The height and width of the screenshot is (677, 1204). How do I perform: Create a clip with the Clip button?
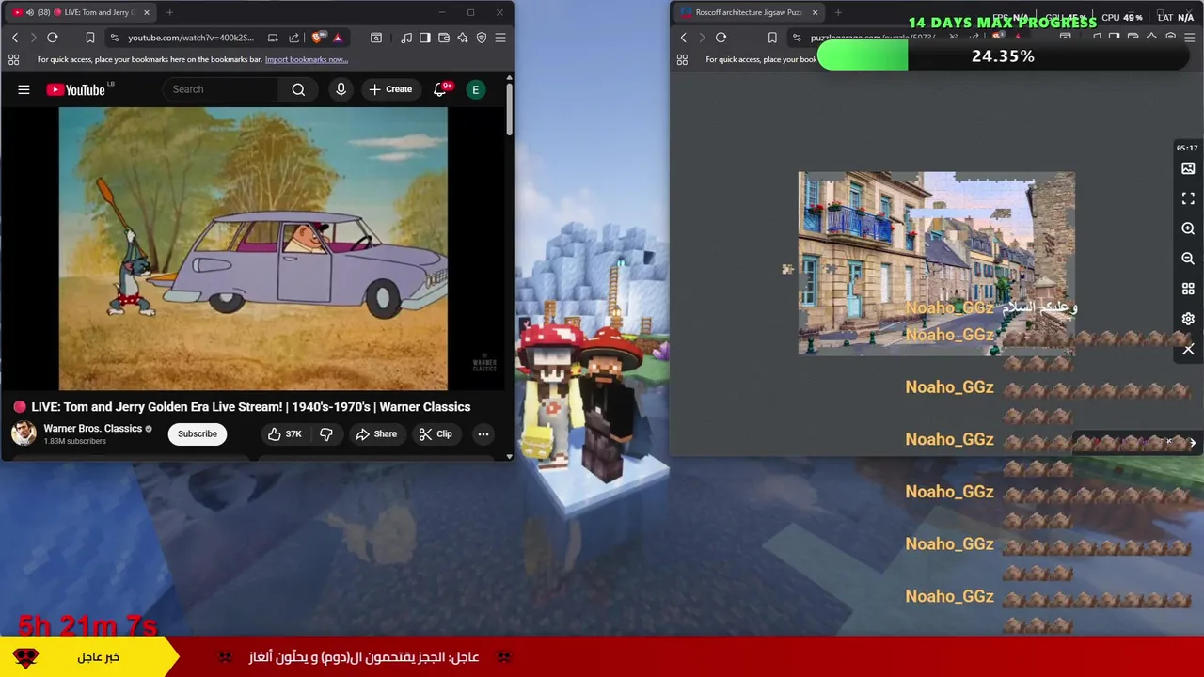(x=436, y=433)
